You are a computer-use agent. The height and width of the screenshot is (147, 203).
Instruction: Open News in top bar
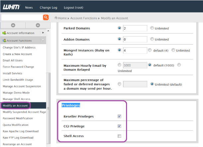tap(29, 8)
